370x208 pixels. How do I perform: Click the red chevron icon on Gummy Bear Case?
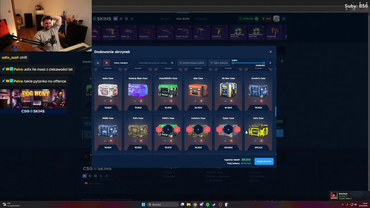coord(141,101)
